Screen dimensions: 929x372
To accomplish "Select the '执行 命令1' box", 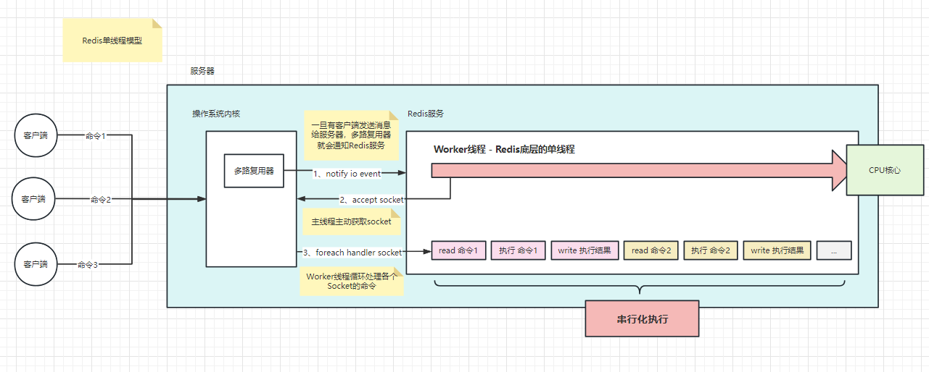I will (x=518, y=250).
